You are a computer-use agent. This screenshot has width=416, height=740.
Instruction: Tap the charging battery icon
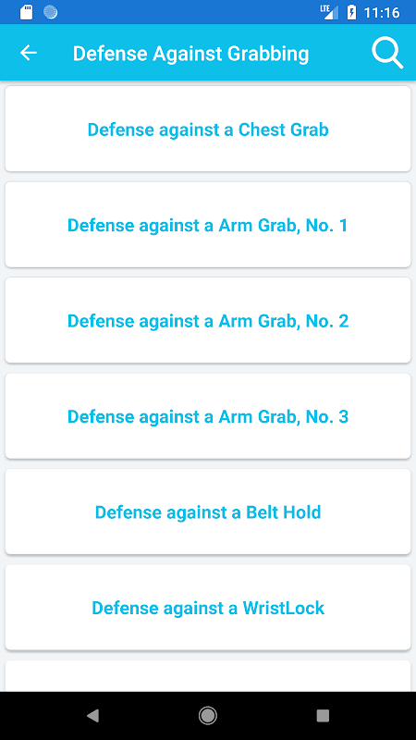click(352, 12)
